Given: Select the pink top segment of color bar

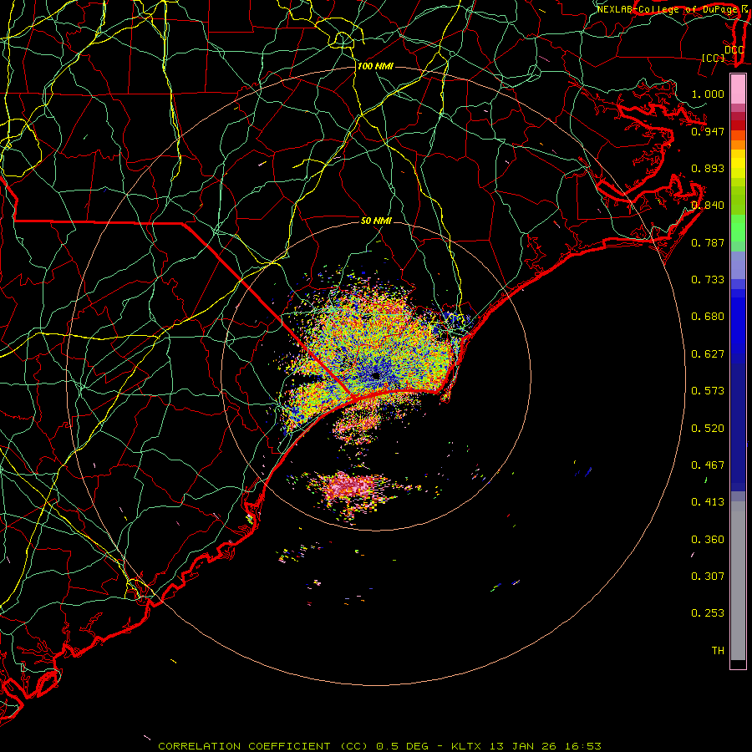Looking at the screenshot, I should click(x=738, y=89).
